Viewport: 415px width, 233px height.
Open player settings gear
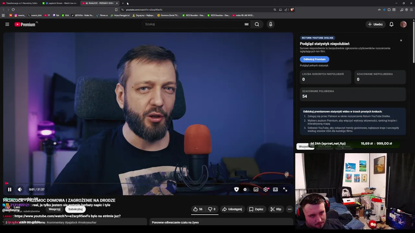coord(266,190)
